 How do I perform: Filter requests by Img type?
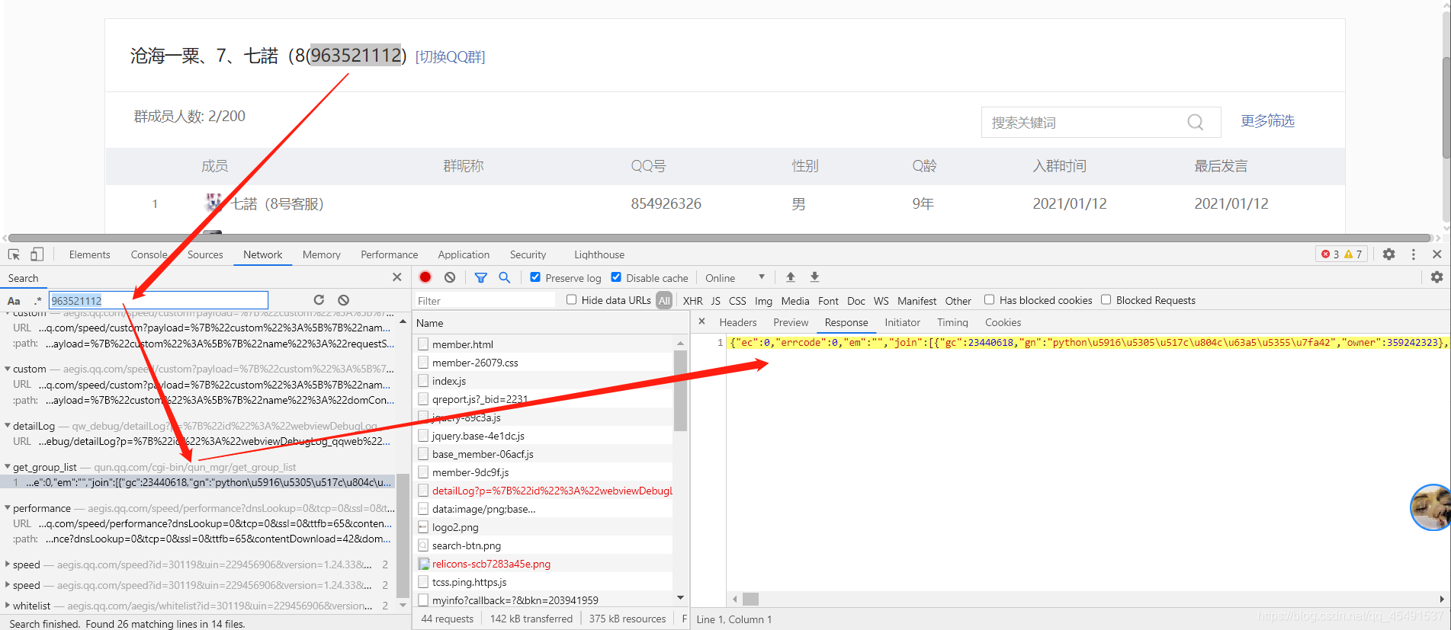(x=763, y=301)
